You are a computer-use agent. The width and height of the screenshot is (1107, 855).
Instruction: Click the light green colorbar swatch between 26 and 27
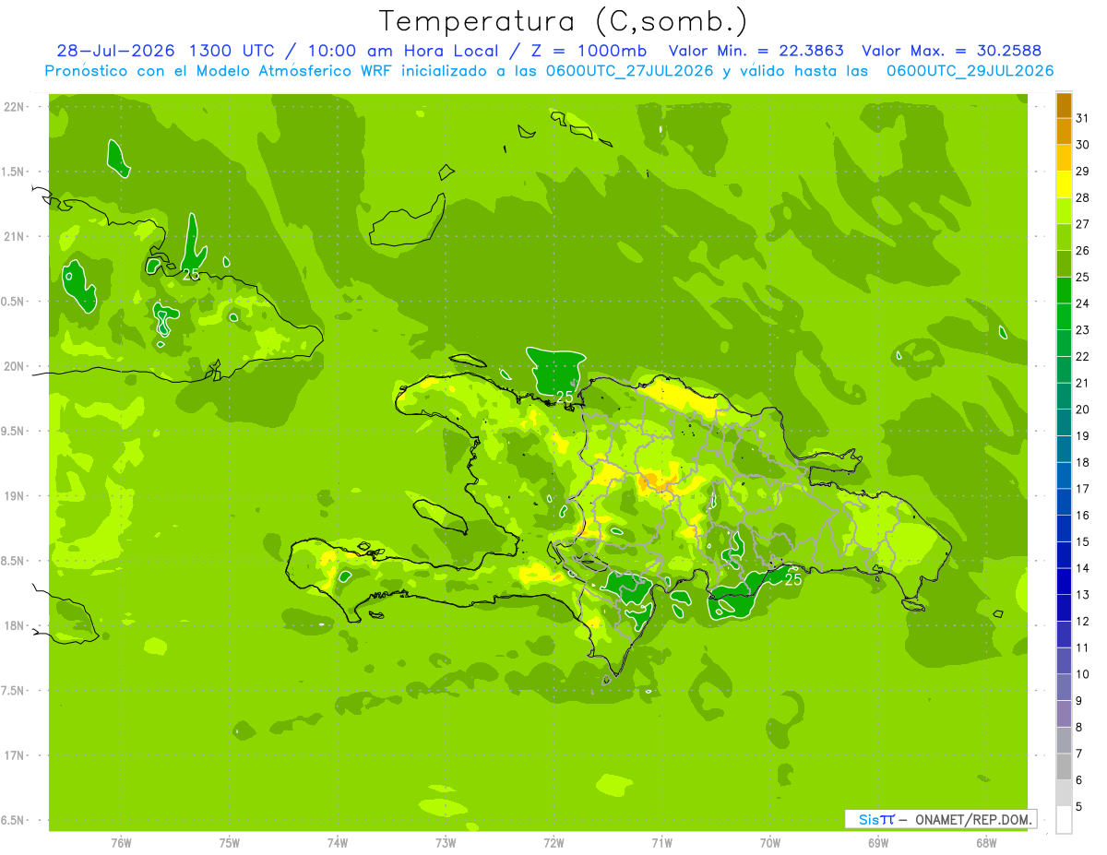click(x=1064, y=238)
